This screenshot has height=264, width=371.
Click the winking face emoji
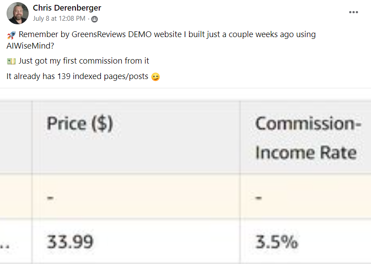(x=156, y=77)
